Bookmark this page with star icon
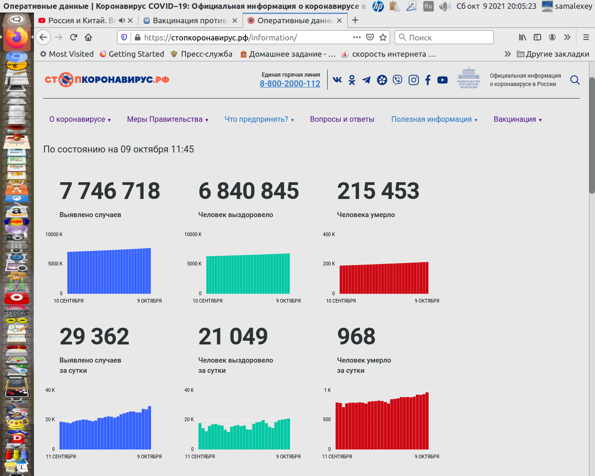 (383, 37)
